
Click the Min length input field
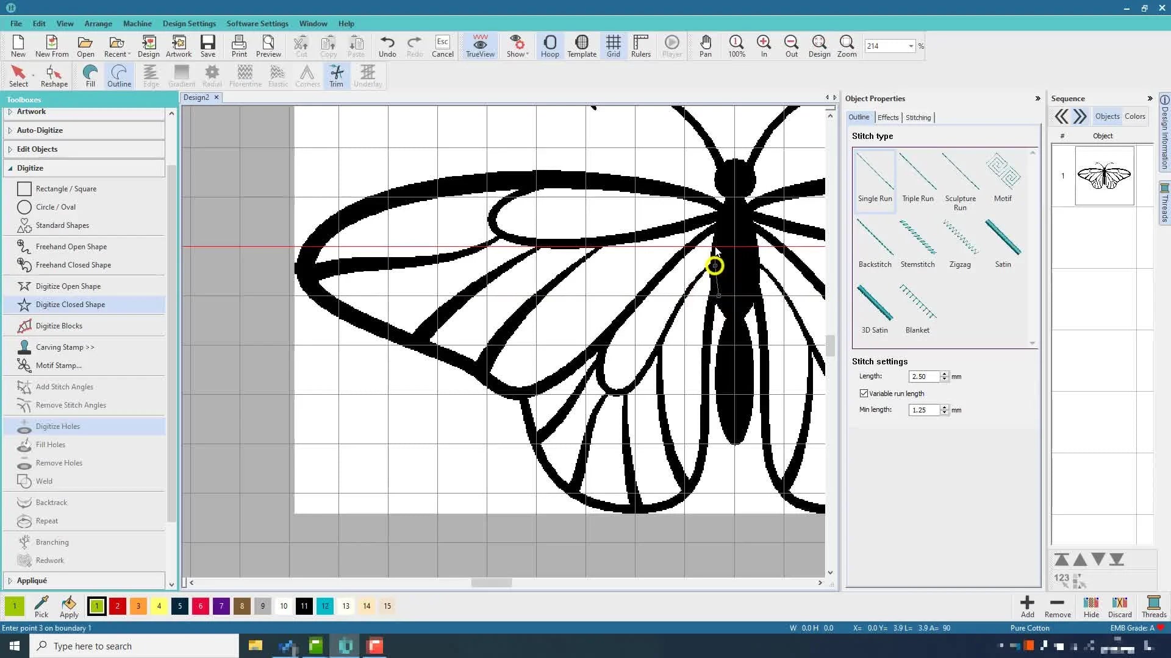tap(924, 409)
